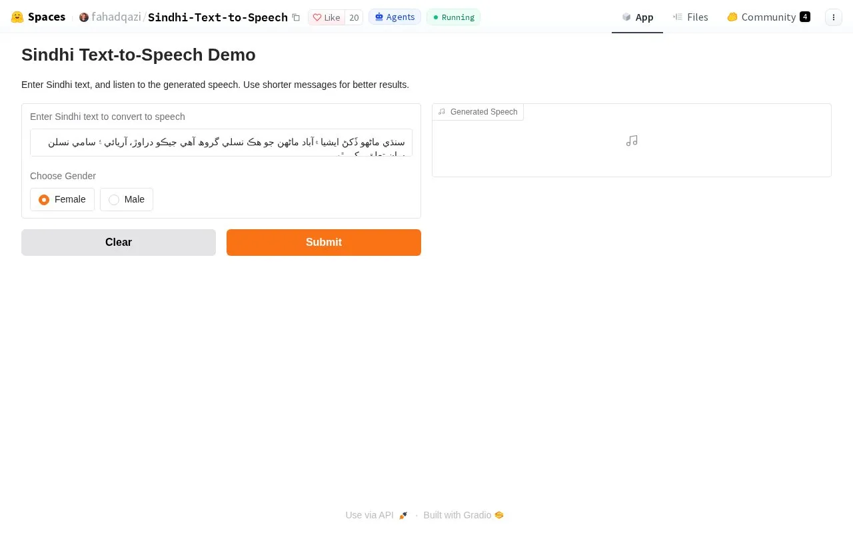The width and height of the screenshot is (853, 533).
Task: Open the three-dot more options menu
Action: 834,17
